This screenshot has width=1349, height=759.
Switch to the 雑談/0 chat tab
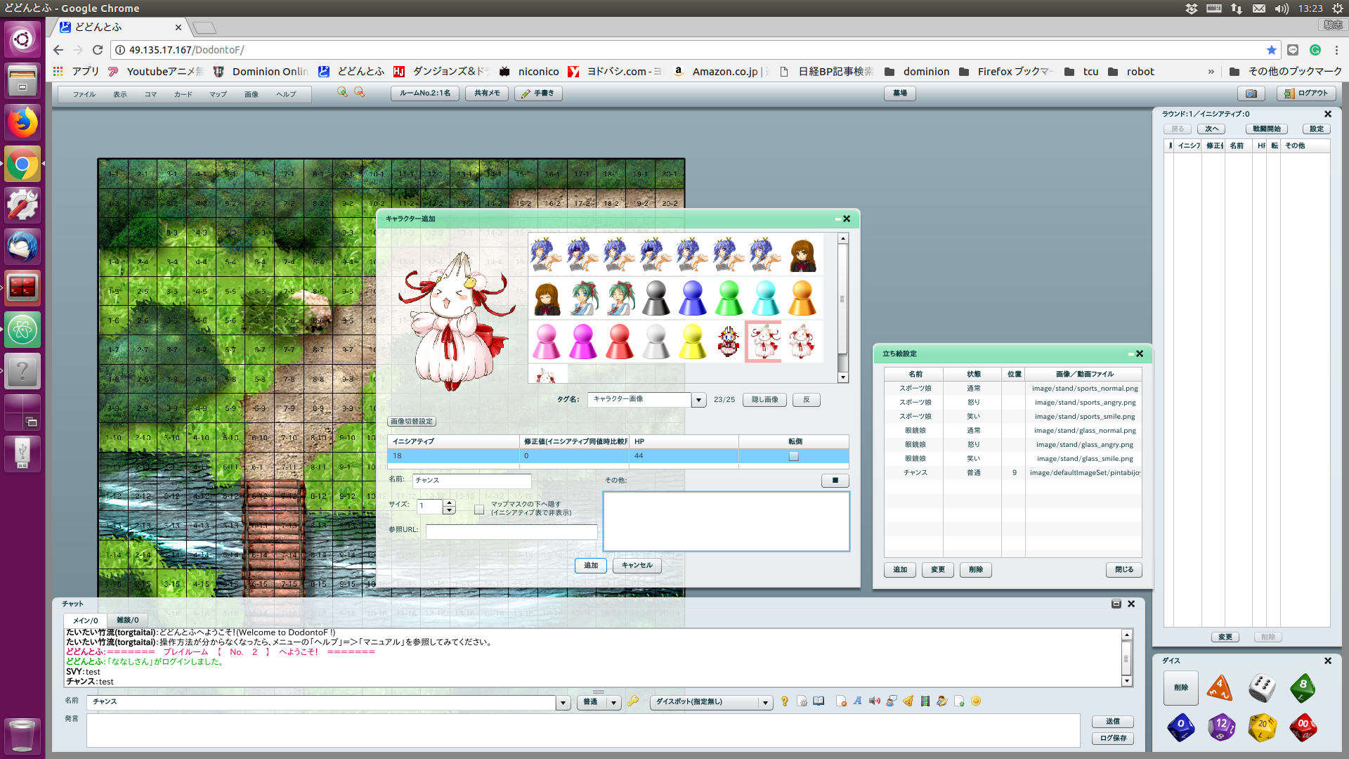point(127,620)
